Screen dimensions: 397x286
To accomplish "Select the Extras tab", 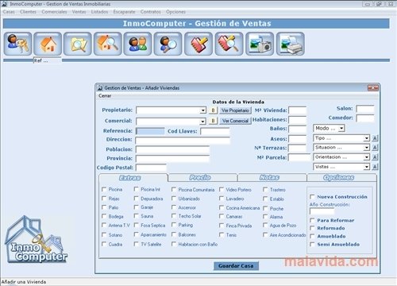I will pos(133,178).
